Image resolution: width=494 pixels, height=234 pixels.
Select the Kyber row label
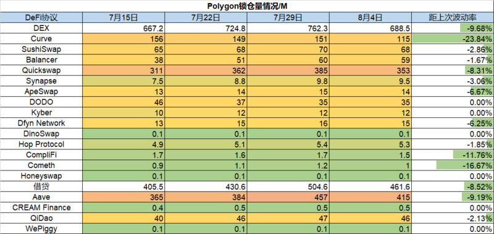[41, 113]
